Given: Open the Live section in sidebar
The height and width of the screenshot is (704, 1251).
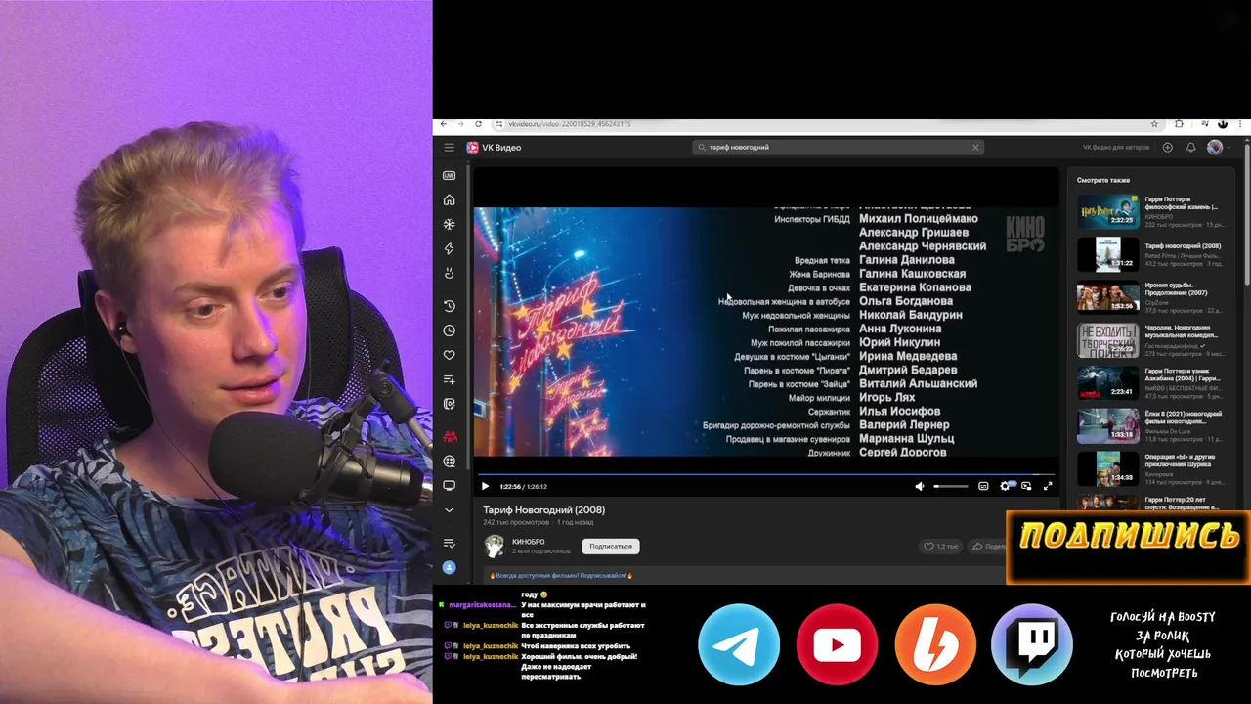Looking at the screenshot, I should [449, 176].
